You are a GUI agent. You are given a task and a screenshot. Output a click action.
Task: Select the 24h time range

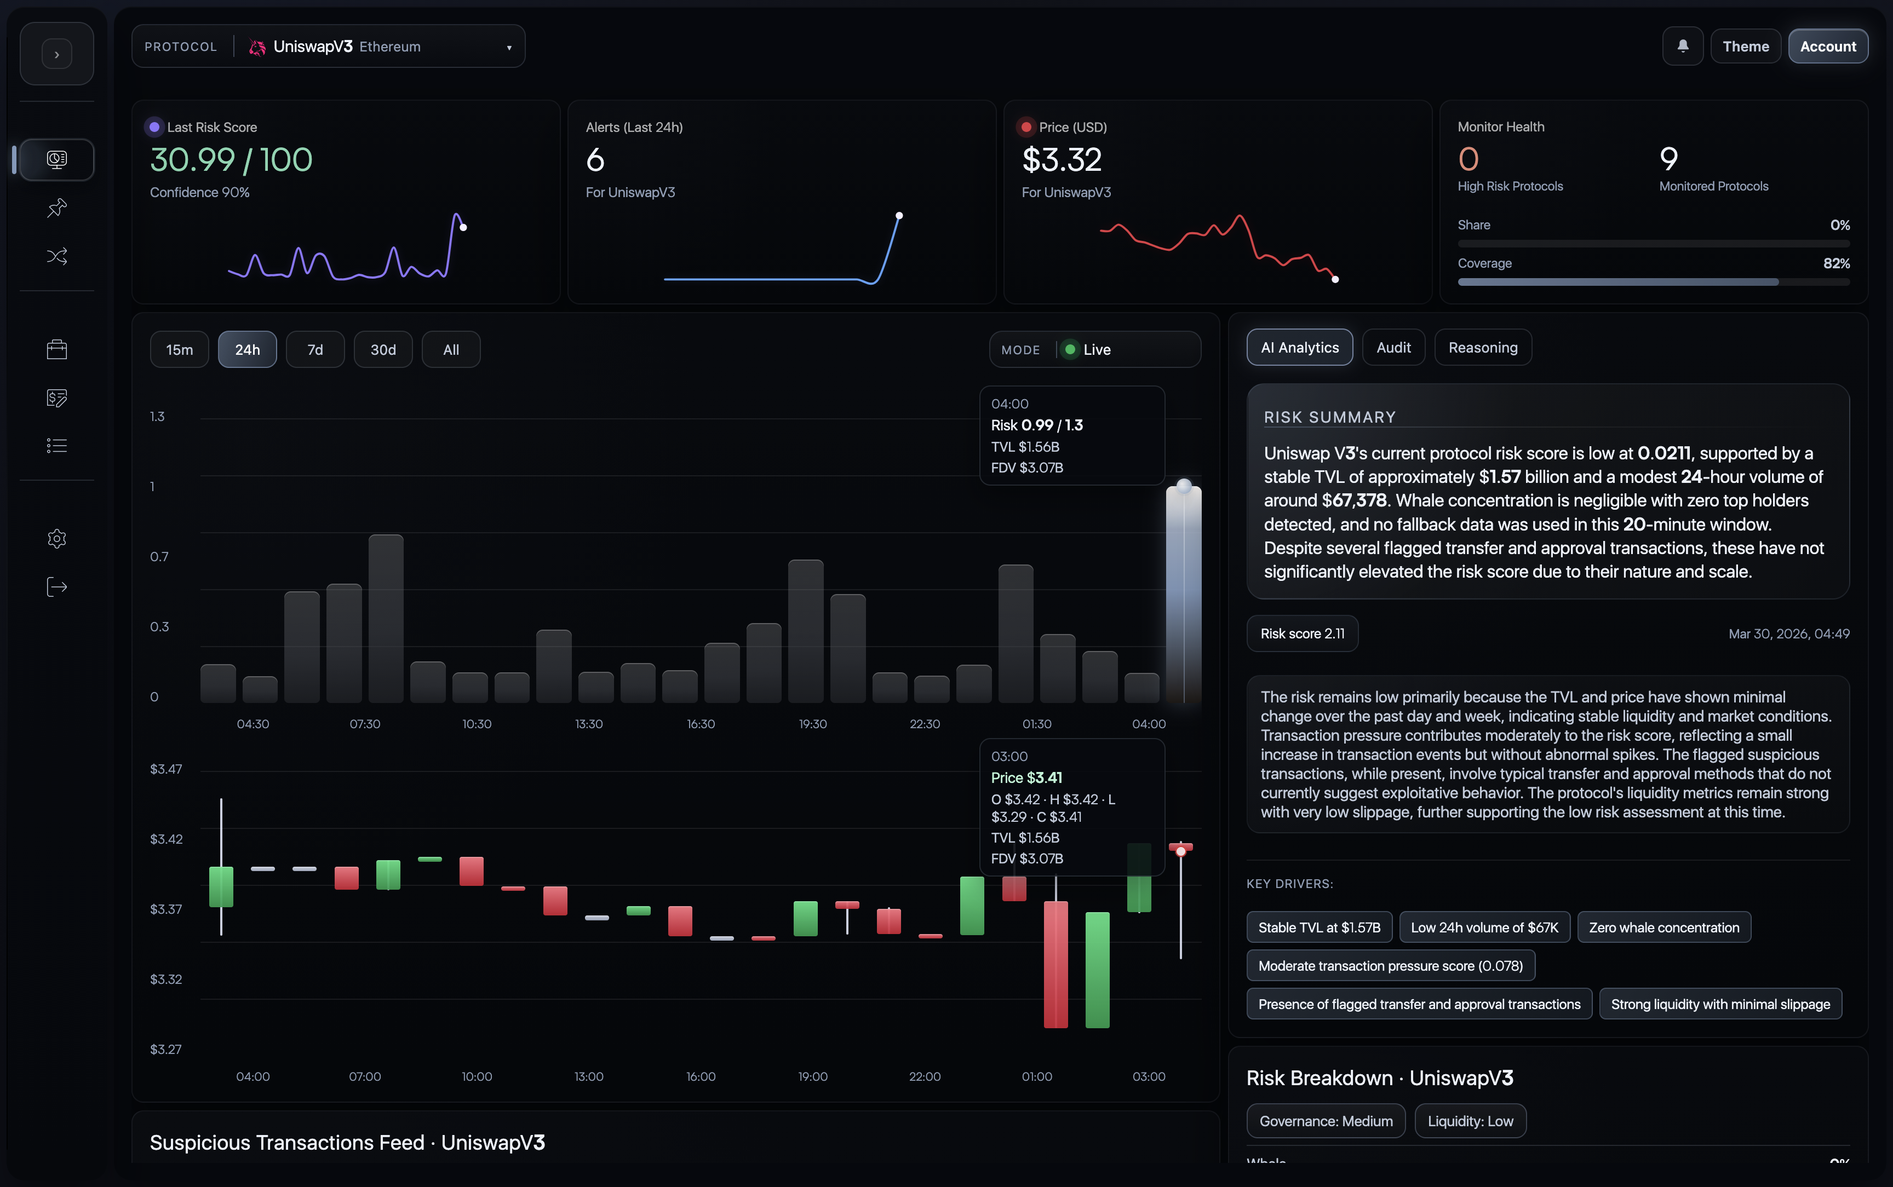click(248, 349)
